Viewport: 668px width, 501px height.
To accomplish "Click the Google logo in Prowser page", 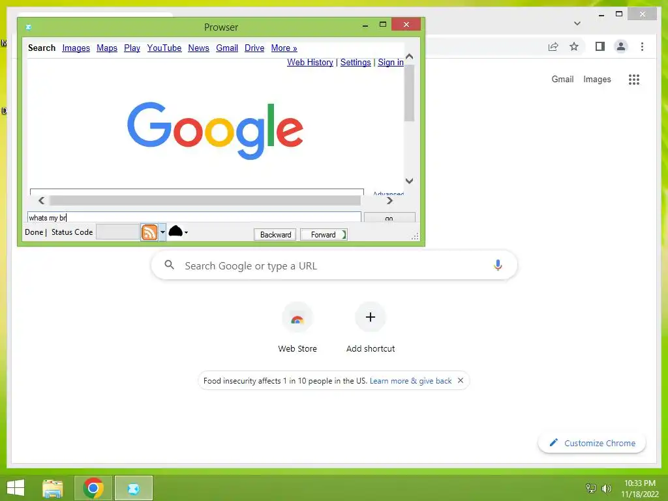I will click(215, 130).
